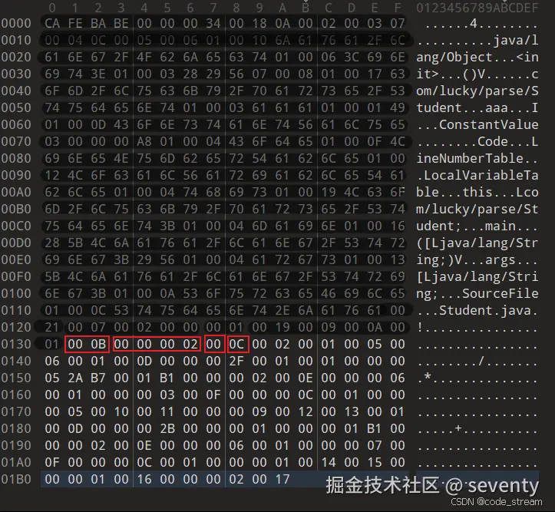The height and width of the screenshot is (512, 555).
Task: Select byte B1 in row 0150
Action: click(x=167, y=378)
